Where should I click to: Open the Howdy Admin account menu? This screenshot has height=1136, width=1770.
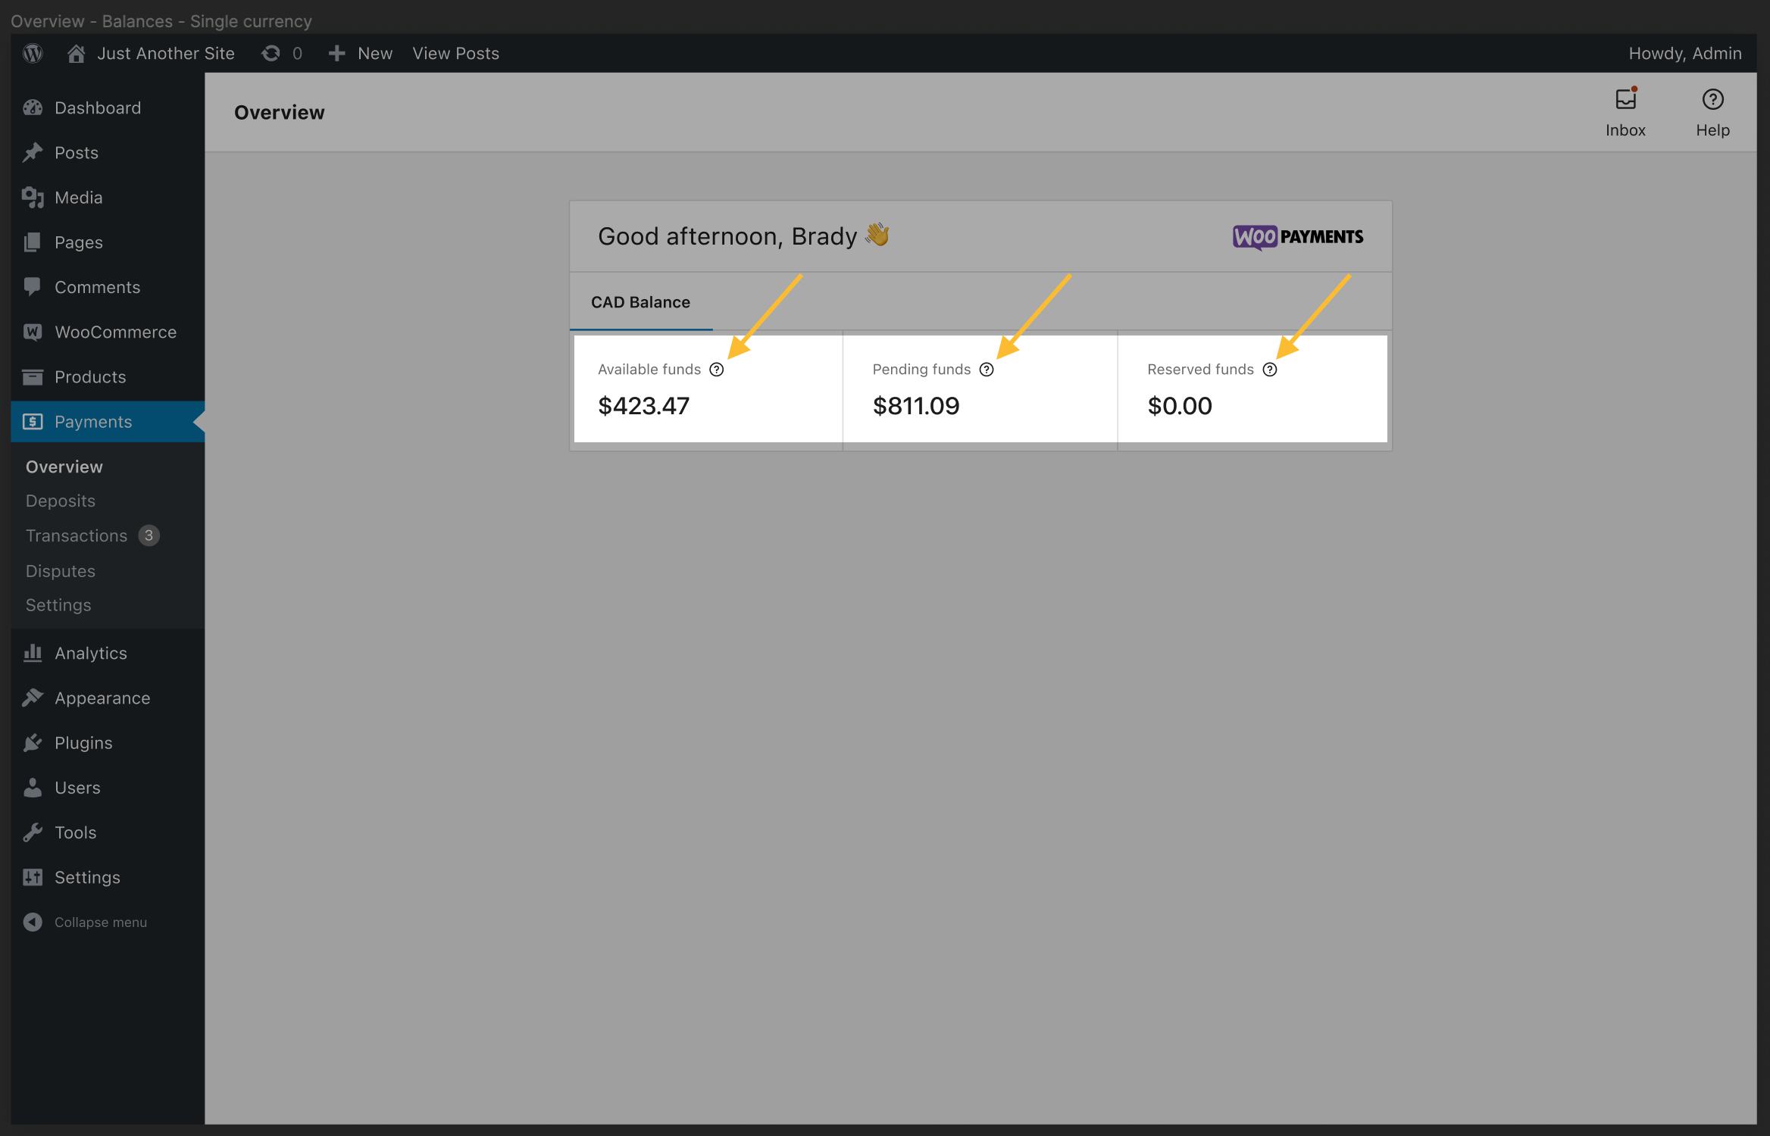click(1685, 53)
